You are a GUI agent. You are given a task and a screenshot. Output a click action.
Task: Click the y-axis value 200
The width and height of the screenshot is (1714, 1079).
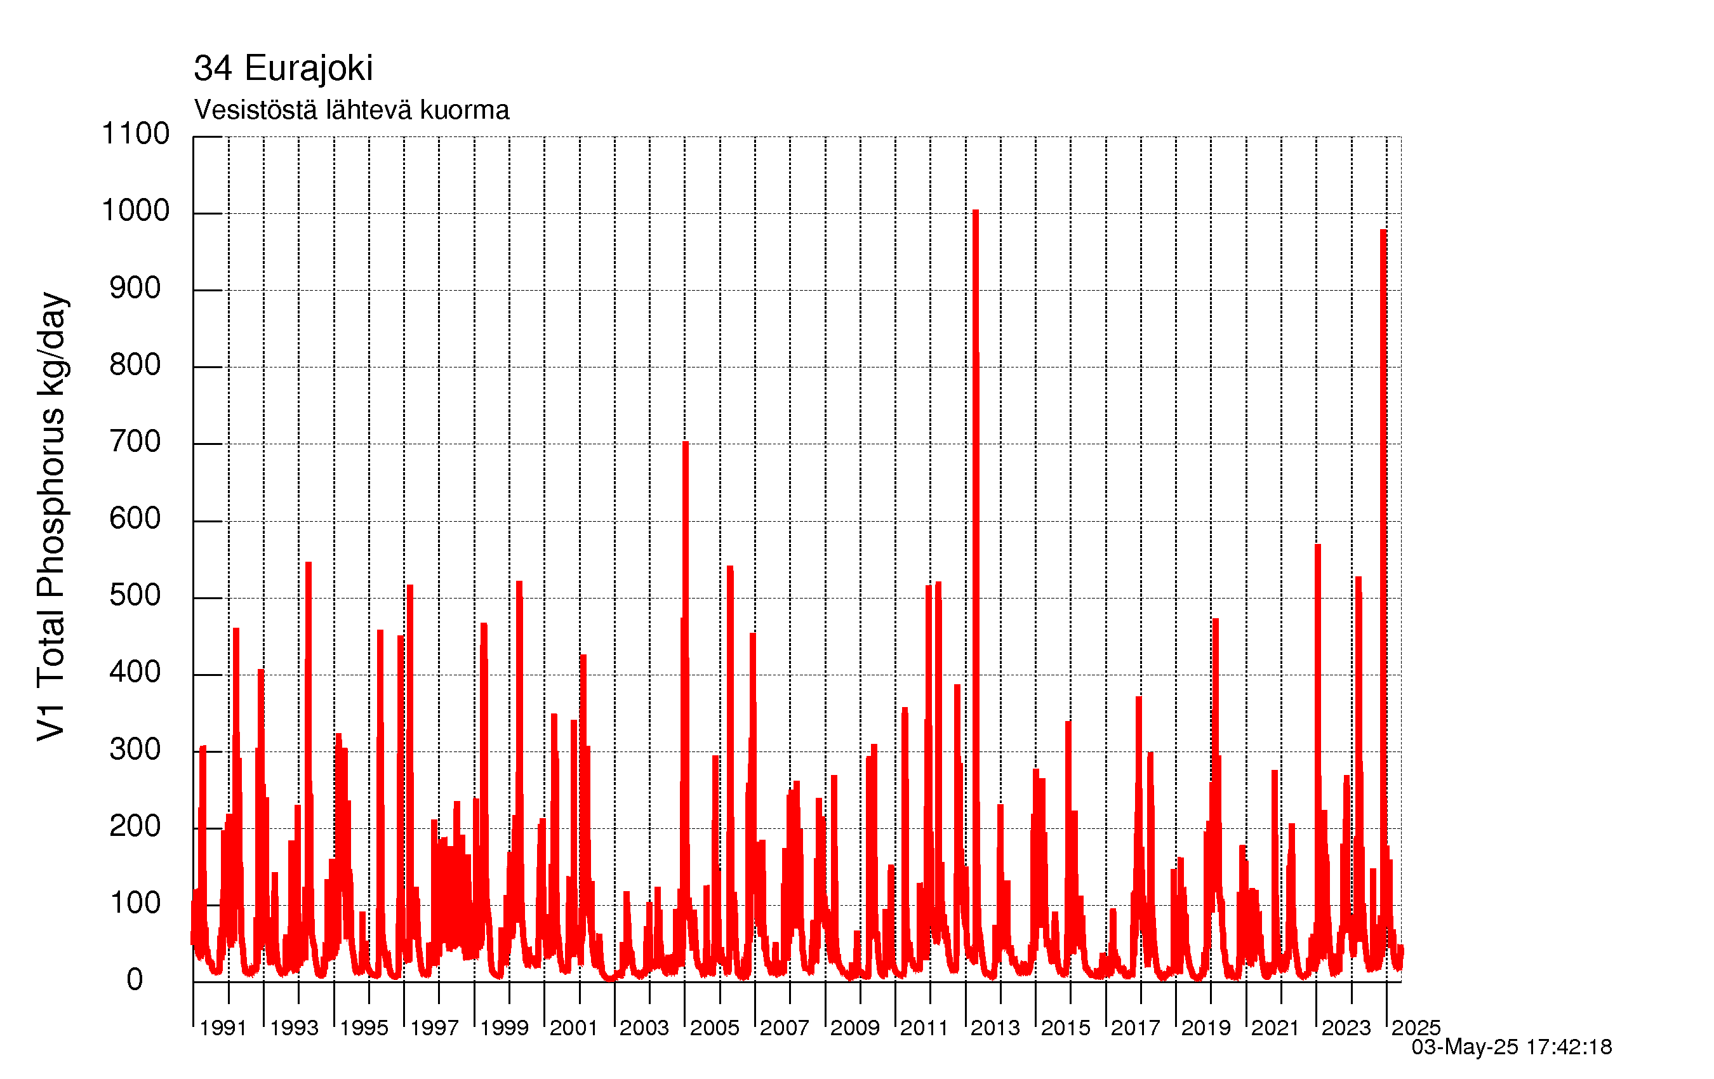click(x=135, y=826)
